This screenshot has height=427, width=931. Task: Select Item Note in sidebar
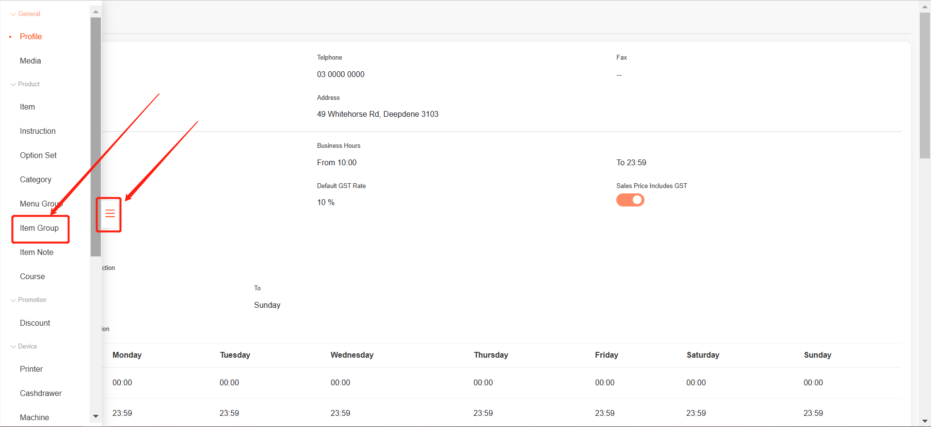[36, 253]
